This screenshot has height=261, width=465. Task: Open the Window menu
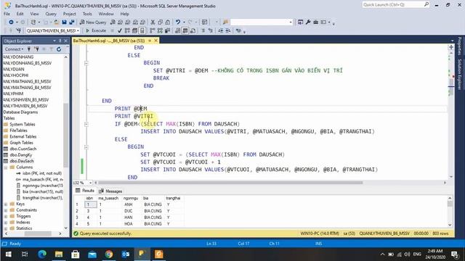pos(106,14)
